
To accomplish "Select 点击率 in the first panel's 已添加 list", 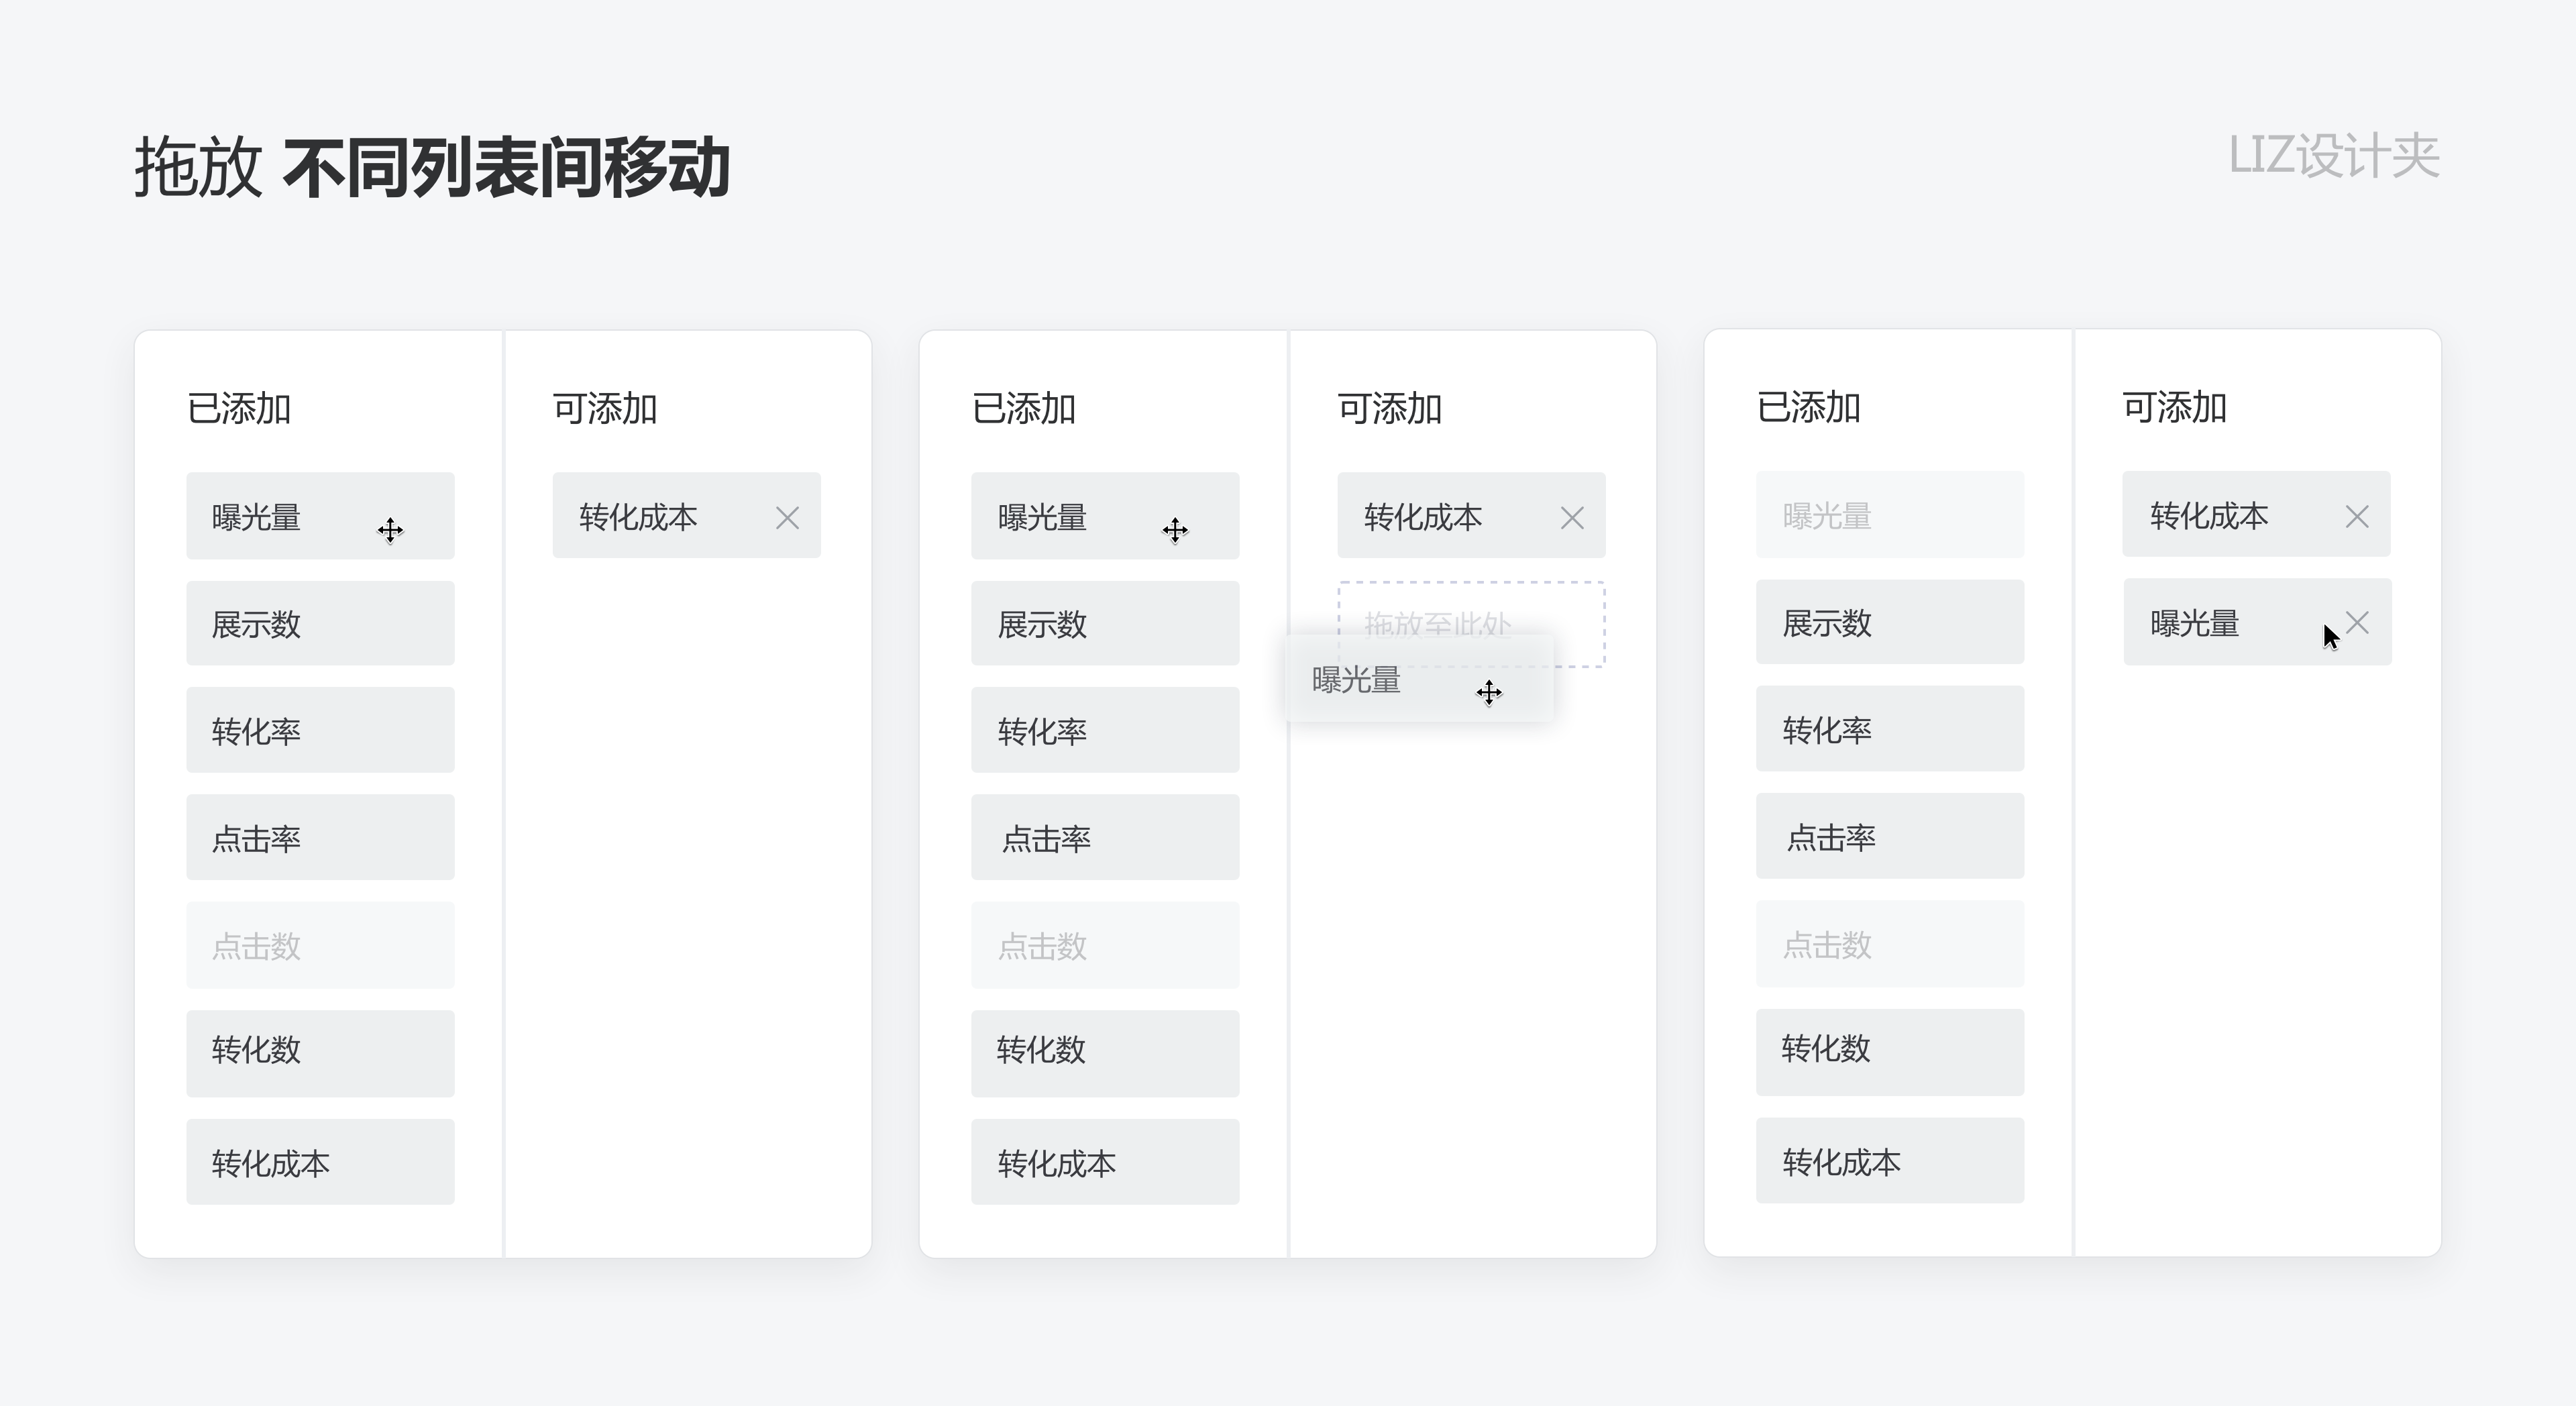I will point(320,837).
